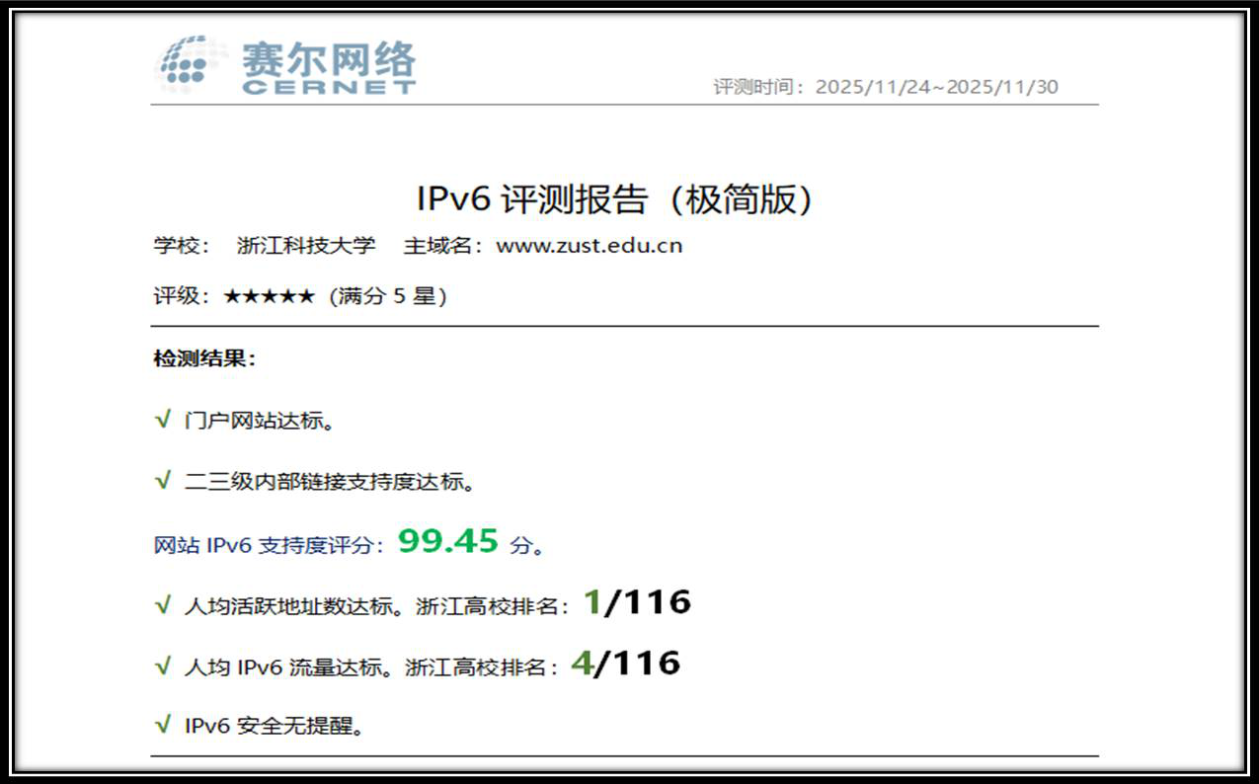The image size is (1259, 784).
Task: Select the school name 浙江科技大学
Action: pyautogui.click(x=306, y=246)
